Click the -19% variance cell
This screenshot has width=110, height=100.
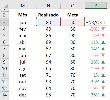(96, 69)
